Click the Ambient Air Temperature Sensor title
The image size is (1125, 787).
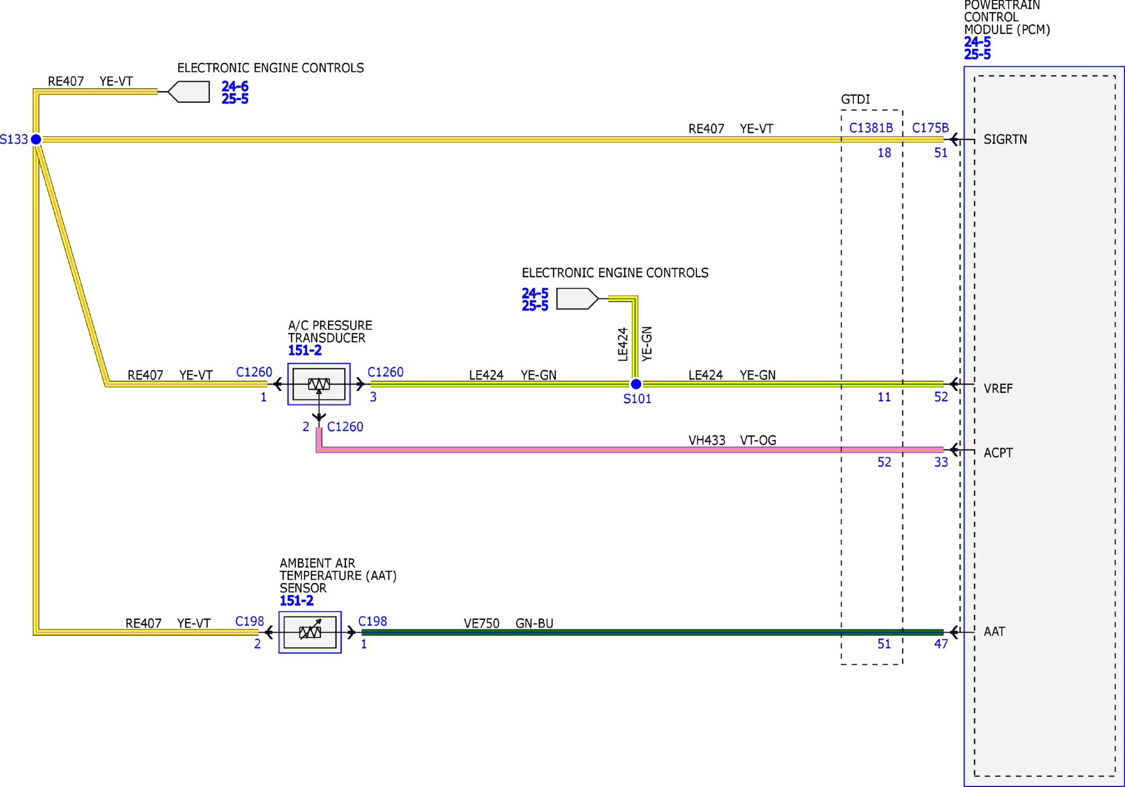tap(338, 575)
